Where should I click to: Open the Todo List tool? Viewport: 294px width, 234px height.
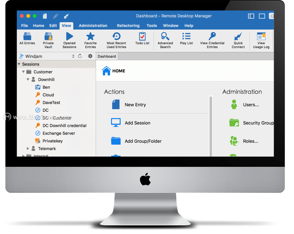click(x=142, y=39)
